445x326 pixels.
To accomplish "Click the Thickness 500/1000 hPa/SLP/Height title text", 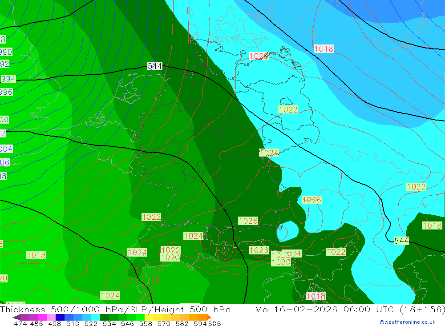I will click(x=115, y=309).
